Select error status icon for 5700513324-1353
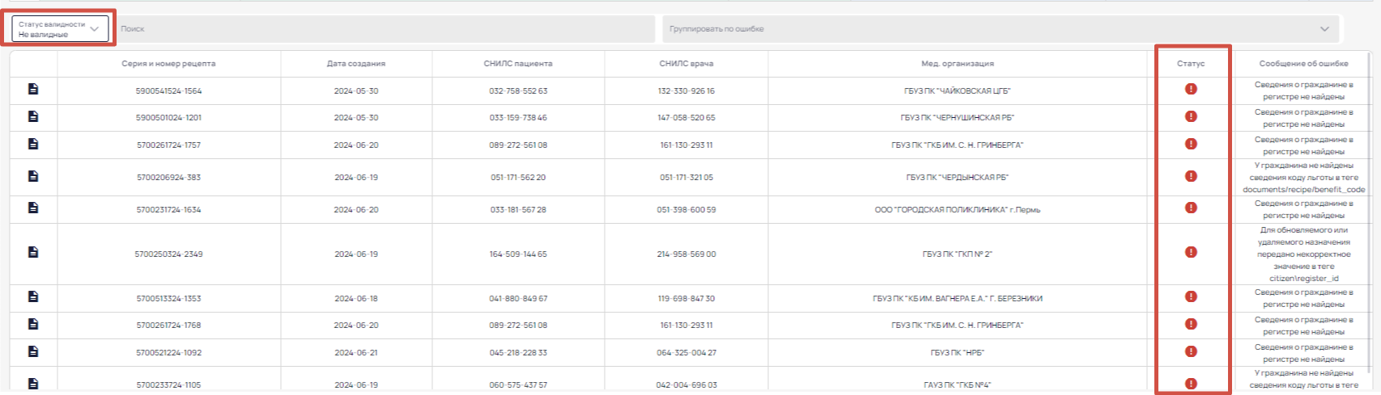This screenshot has height=395, width=1381. (1191, 296)
